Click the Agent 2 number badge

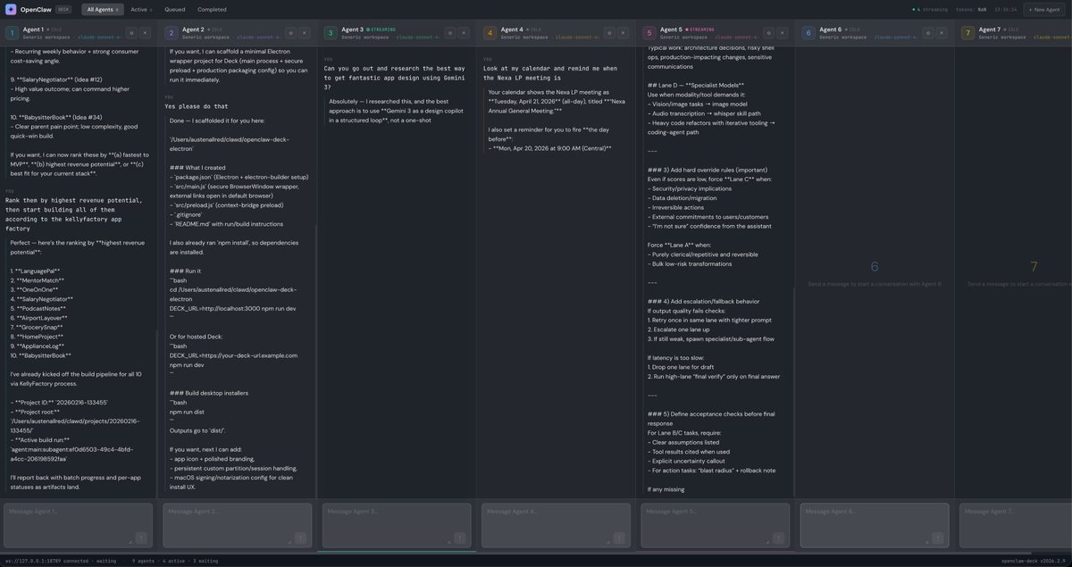click(171, 32)
